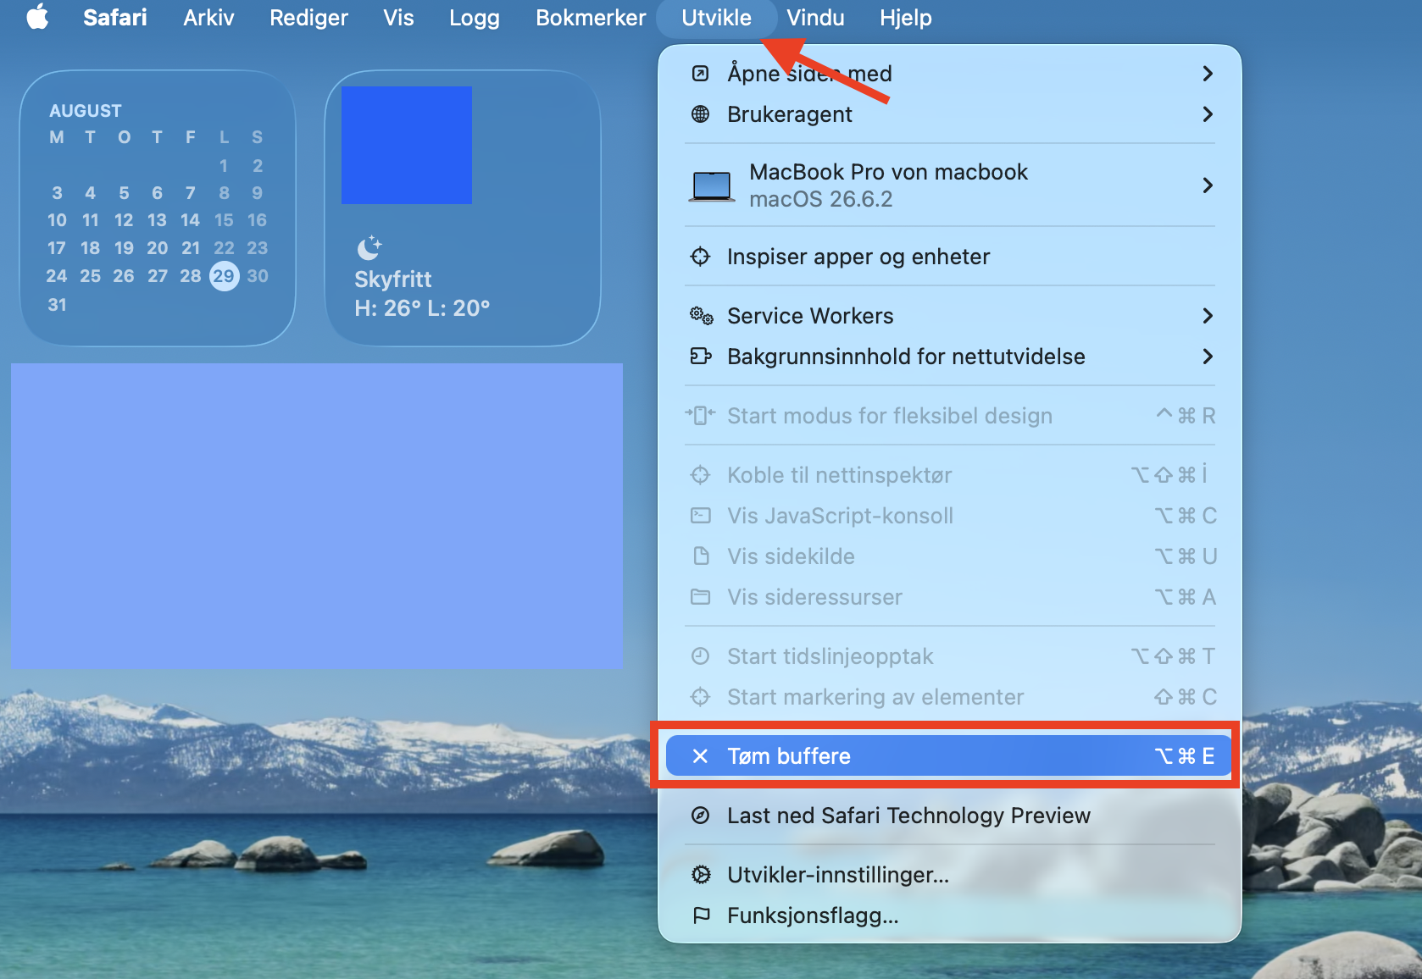This screenshot has width=1422, height=979.
Task: Click the Funksjonsflagg flag icon
Action: coord(701,915)
